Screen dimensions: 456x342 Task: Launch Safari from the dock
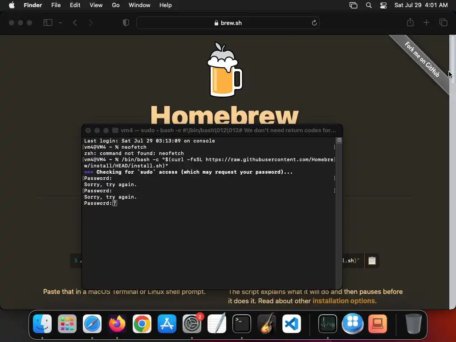pyautogui.click(x=92, y=323)
